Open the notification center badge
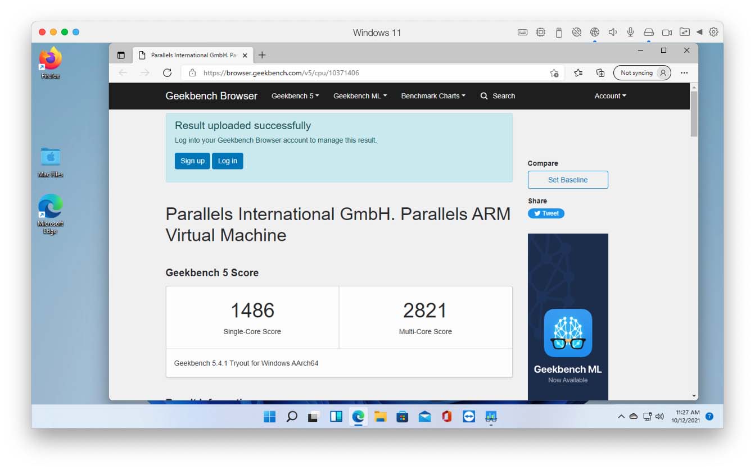The image size is (755, 470). tap(709, 417)
